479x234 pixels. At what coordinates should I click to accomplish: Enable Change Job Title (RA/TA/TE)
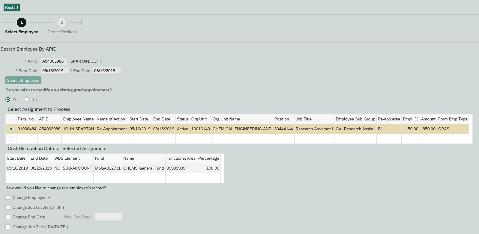click(8, 227)
